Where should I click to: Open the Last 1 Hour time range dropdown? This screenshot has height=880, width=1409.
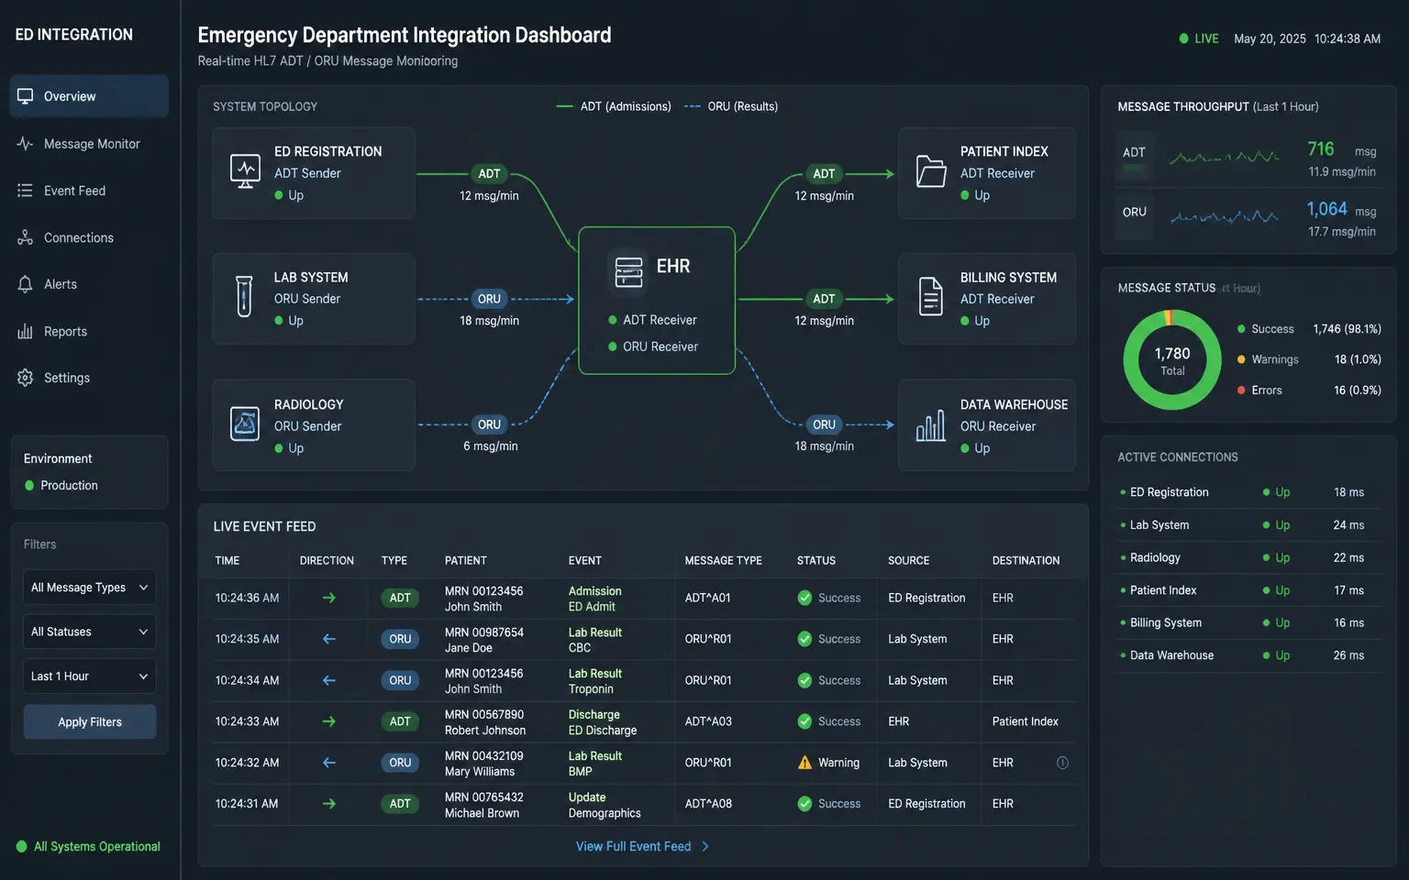[90, 676]
